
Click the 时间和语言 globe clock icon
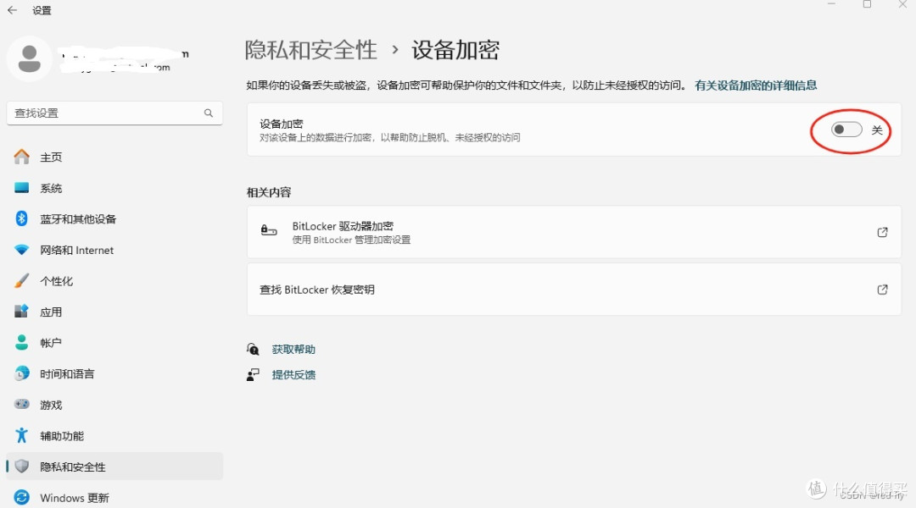21,373
